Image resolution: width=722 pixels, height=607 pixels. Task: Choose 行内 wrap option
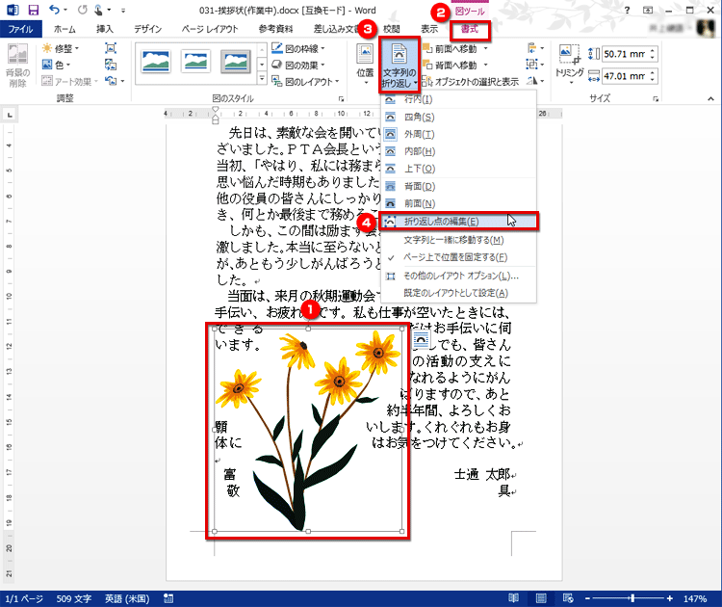(458, 99)
